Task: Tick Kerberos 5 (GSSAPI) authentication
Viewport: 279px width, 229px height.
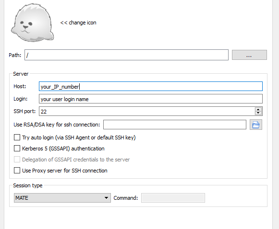Action: pyautogui.click(x=17, y=149)
